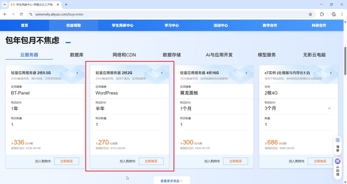Open details arrow for c7实例 card
This screenshot has height=184, width=347.
coord(331,73)
